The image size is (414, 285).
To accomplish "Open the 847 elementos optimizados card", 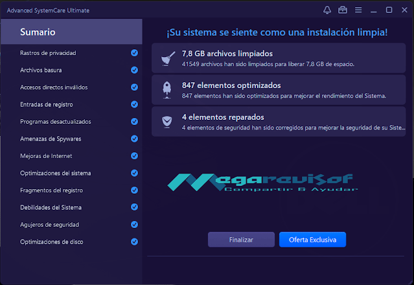I will pos(279,90).
